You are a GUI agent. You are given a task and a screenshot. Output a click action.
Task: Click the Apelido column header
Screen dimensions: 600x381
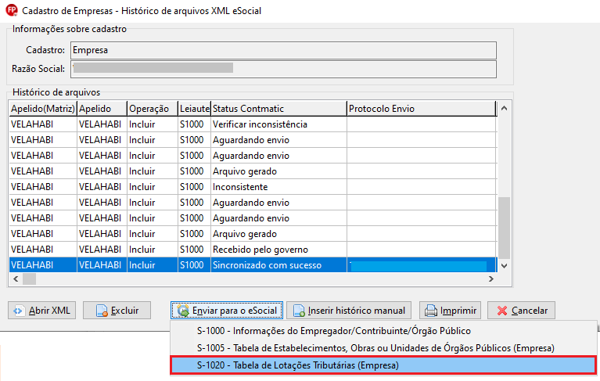pyautogui.click(x=102, y=109)
